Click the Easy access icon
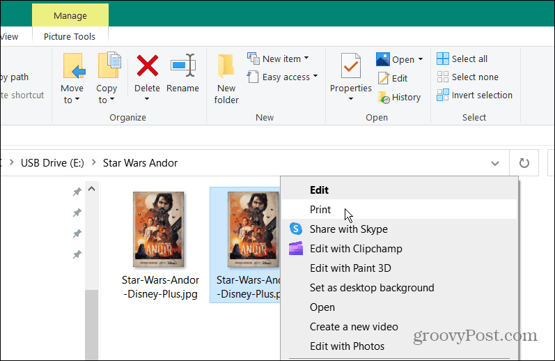 pos(252,77)
